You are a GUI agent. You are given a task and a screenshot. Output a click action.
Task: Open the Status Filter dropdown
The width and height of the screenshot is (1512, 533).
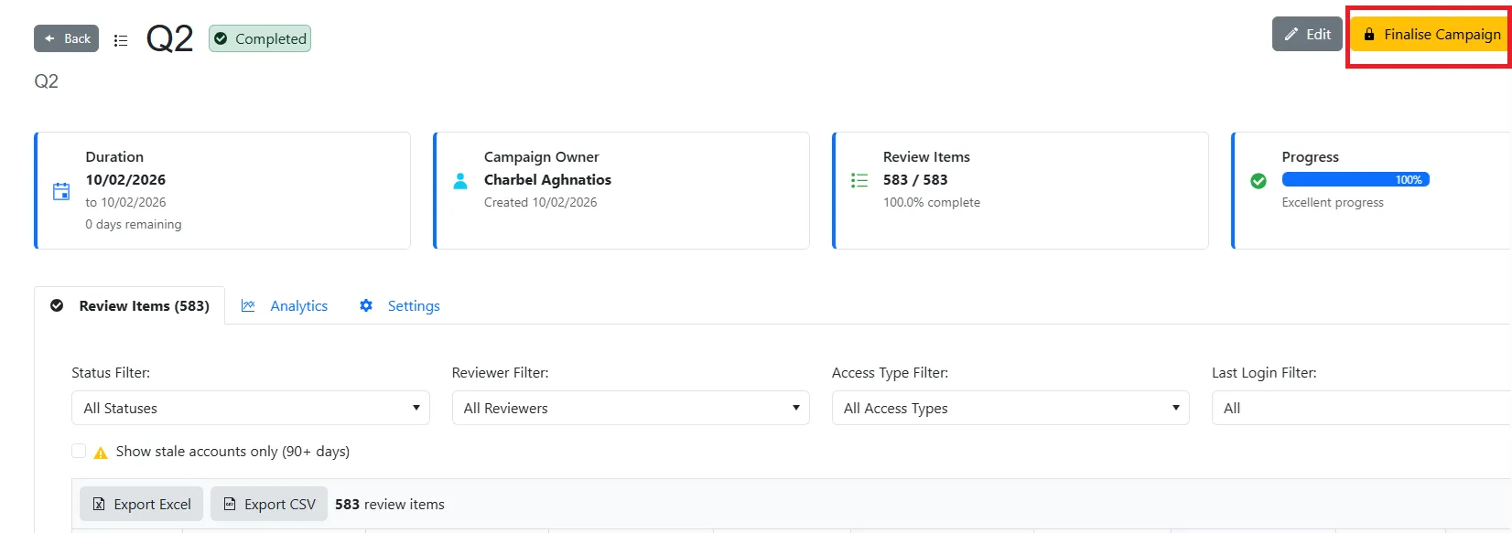coord(250,408)
